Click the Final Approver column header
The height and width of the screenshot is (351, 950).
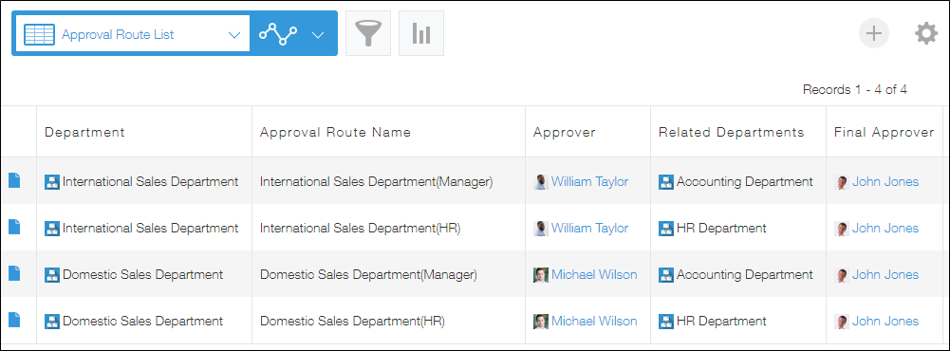click(884, 131)
